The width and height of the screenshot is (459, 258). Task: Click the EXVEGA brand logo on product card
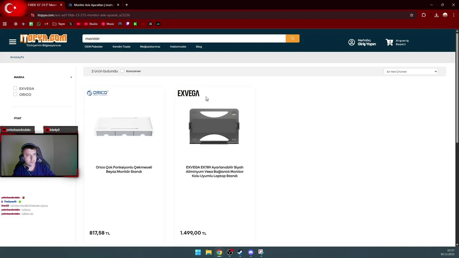click(x=188, y=93)
